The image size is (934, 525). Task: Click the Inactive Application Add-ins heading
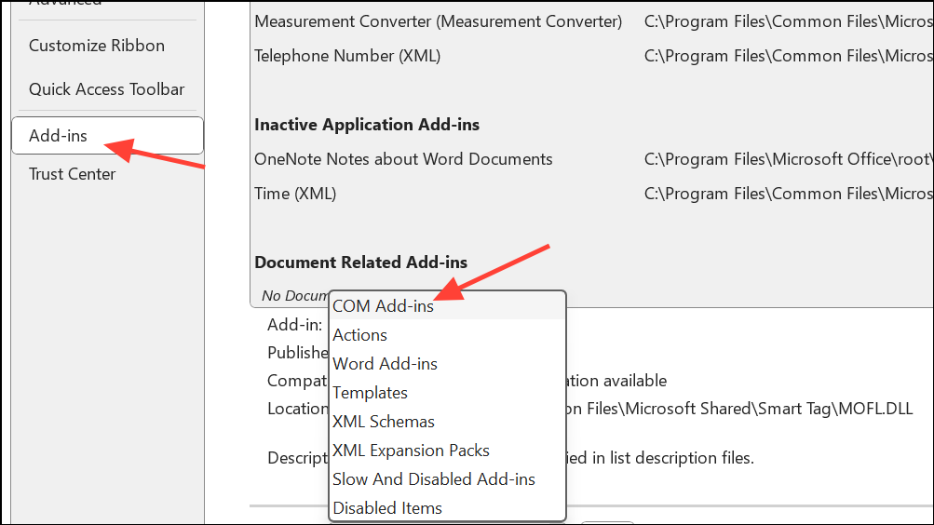pyautogui.click(x=367, y=125)
